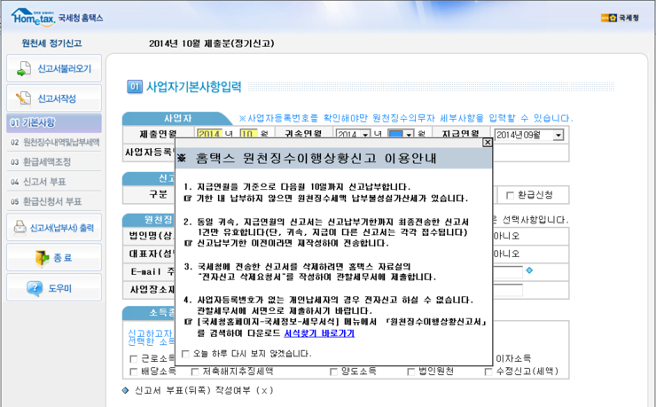Close the 이용안내 popup with X

pyautogui.click(x=487, y=142)
